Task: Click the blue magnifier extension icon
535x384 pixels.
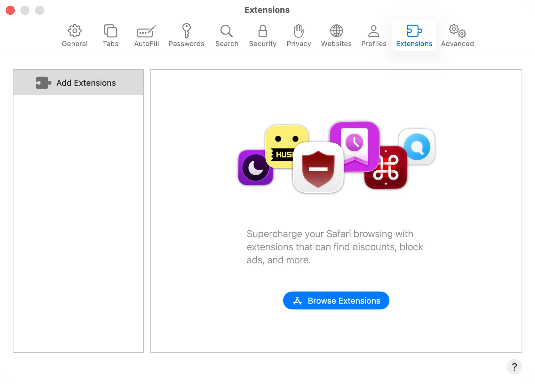Action: pos(417,147)
